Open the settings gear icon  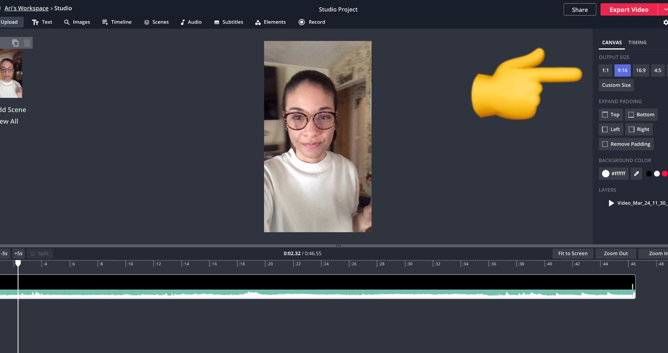(665, 22)
